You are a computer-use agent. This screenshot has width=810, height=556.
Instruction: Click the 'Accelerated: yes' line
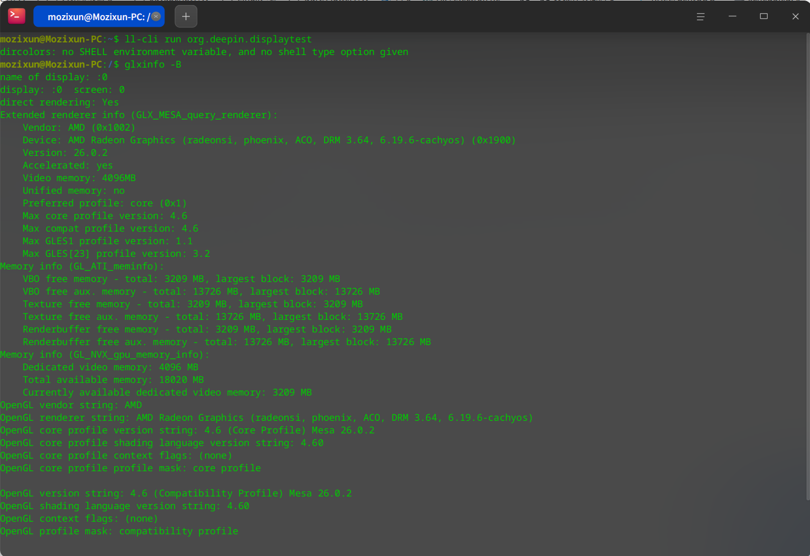pos(68,165)
